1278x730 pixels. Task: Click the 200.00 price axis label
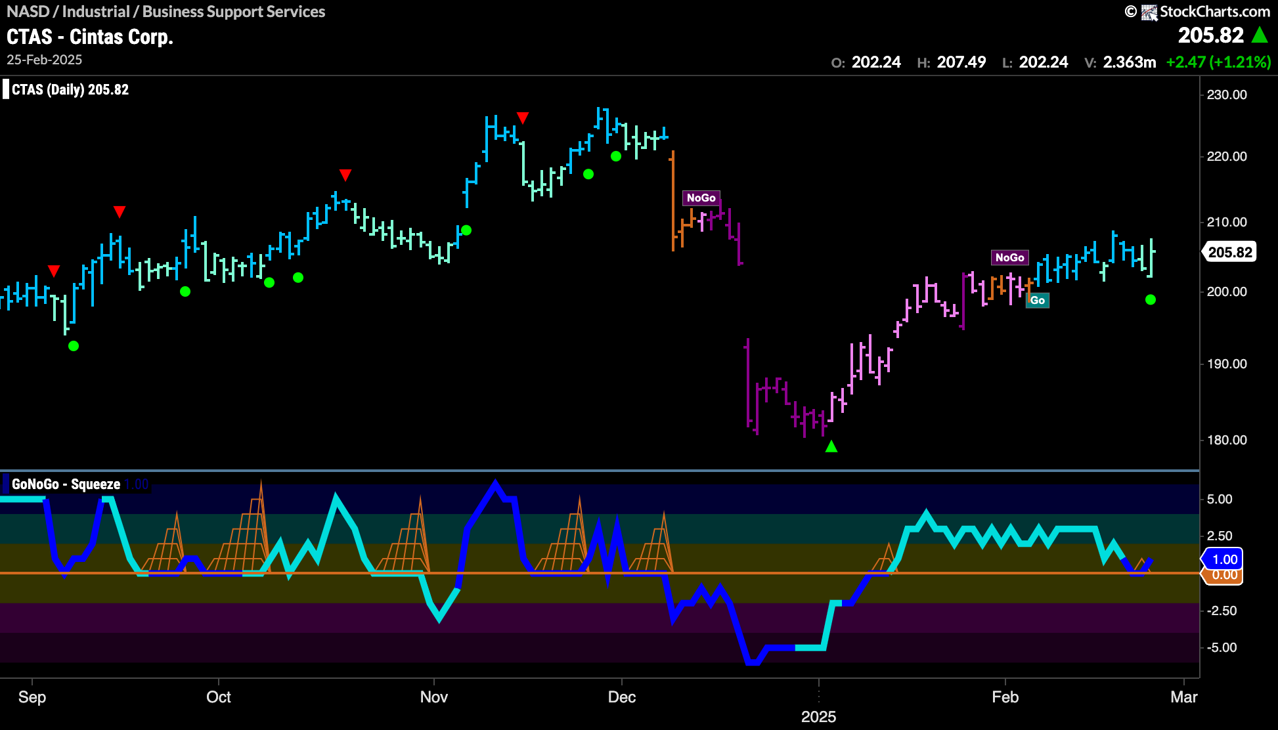click(1227, 291)
